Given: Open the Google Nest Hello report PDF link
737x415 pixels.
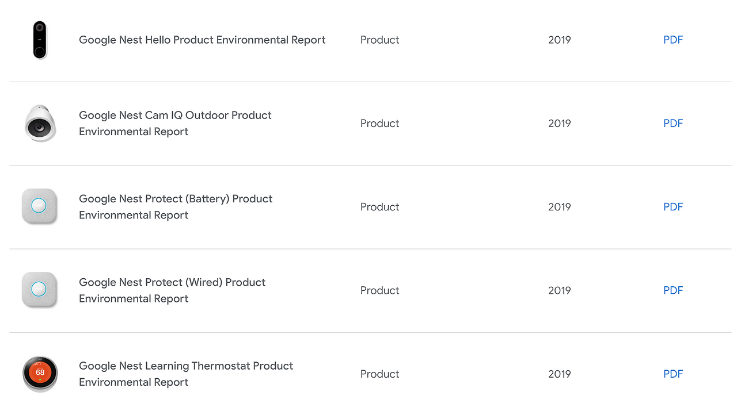Looking at the screenshot, I should pyautogui.click(x=673, y=40).
